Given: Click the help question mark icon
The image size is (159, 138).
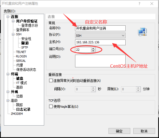Looking at the screenshot, I should coord(139,4).
